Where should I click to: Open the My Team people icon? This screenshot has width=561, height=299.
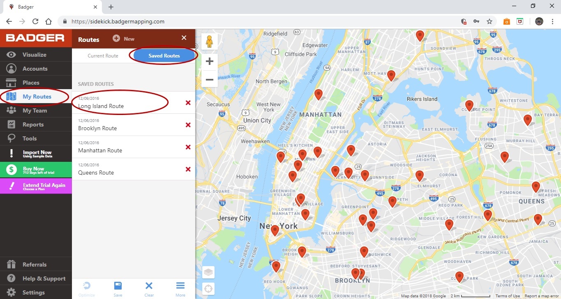coord(12,110)
